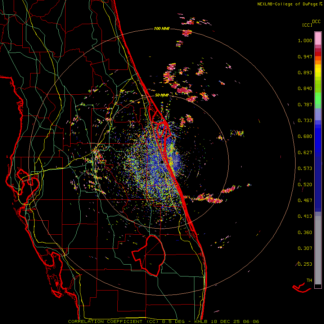
Task: Click the 10 DEC 25 date text
Action: (x=226, y=321)
